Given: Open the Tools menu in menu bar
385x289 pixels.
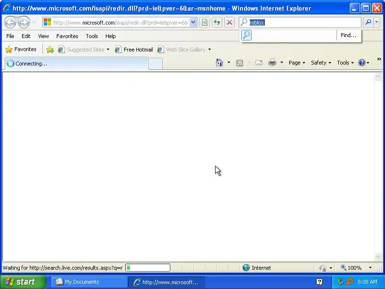Looking at the screenshot, I should (x=92, y=36).
